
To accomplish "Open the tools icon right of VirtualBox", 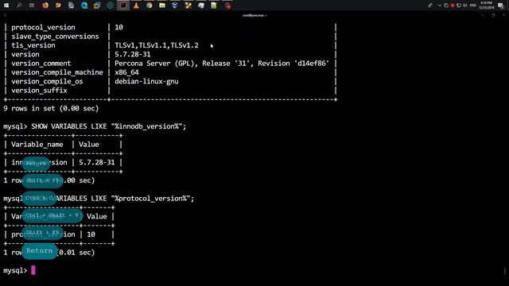I will point(188,6).
